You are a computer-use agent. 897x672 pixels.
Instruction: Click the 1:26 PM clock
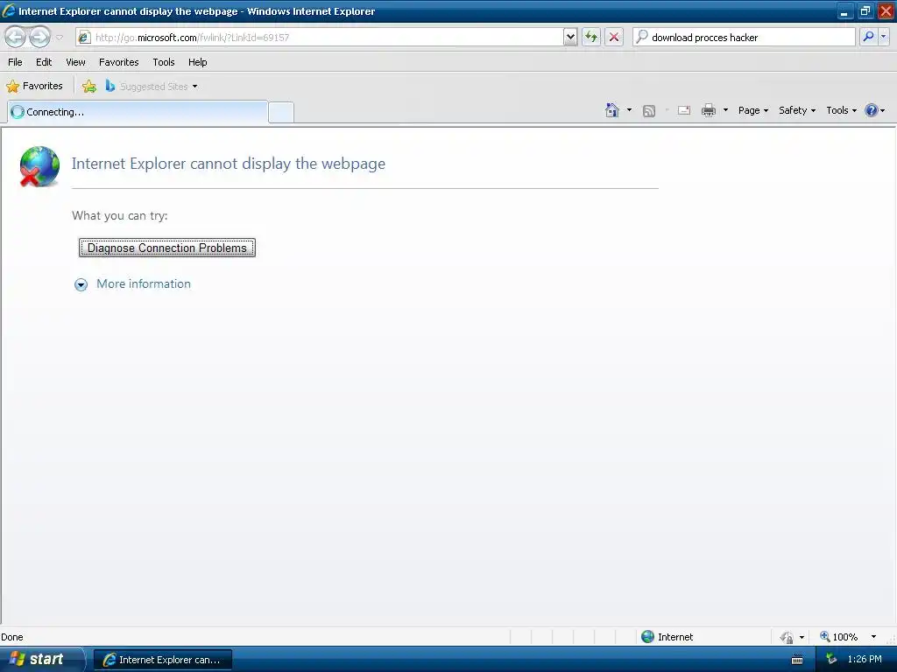[x=865, y=659]
